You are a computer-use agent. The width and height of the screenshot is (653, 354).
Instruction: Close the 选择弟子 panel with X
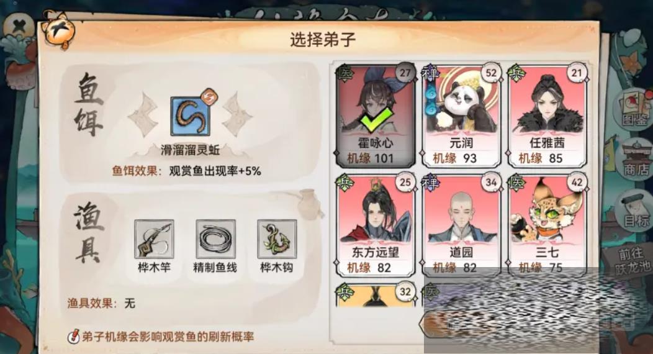[x=19, y=29]
